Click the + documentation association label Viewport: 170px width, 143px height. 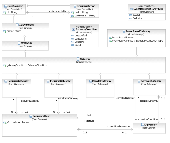(58, 11)
